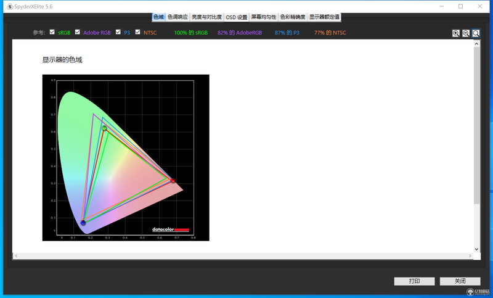Image resolution: width=493 pixels, height=298 pixels.
Task: Open the 色彩精确度 tab
Action: 293,17
